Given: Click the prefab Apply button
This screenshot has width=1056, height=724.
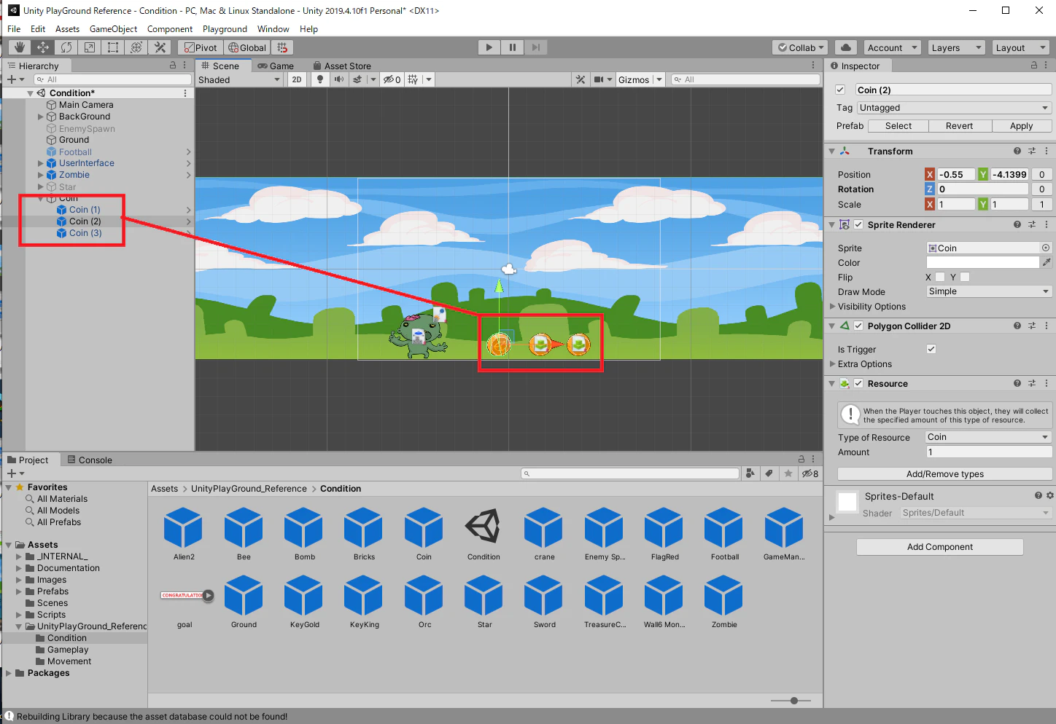Looking at the screenshot, I should [1021, 126].
